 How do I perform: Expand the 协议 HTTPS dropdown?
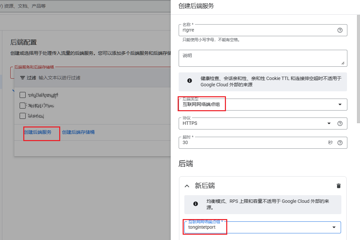click(329, 123)
